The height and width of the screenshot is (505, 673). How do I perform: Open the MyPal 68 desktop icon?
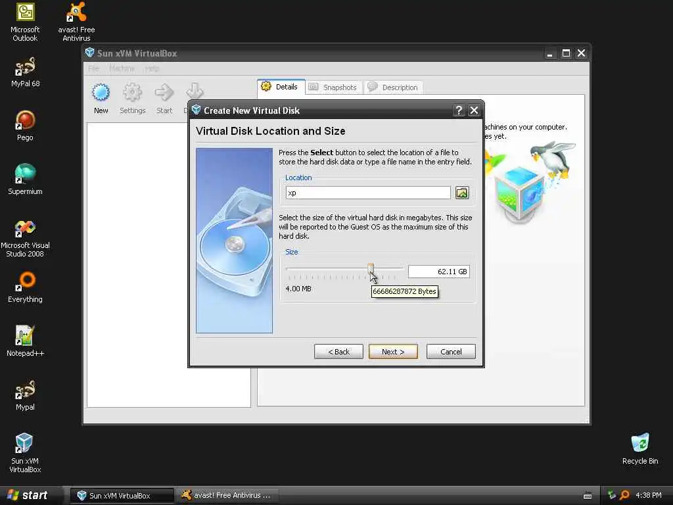coord(25,72)
